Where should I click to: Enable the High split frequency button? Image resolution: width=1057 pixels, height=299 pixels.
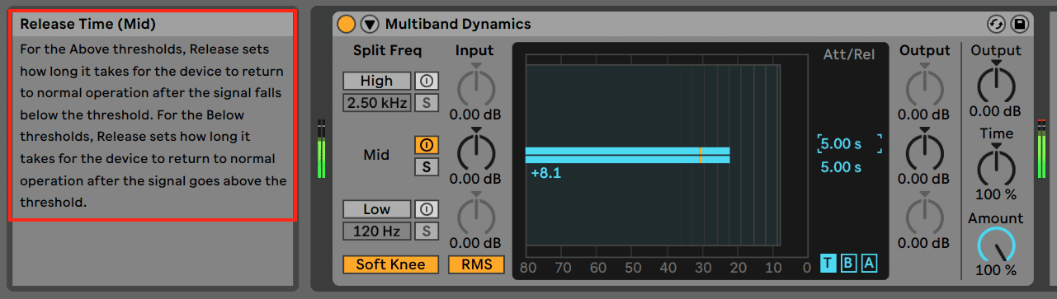coord(377,81)
